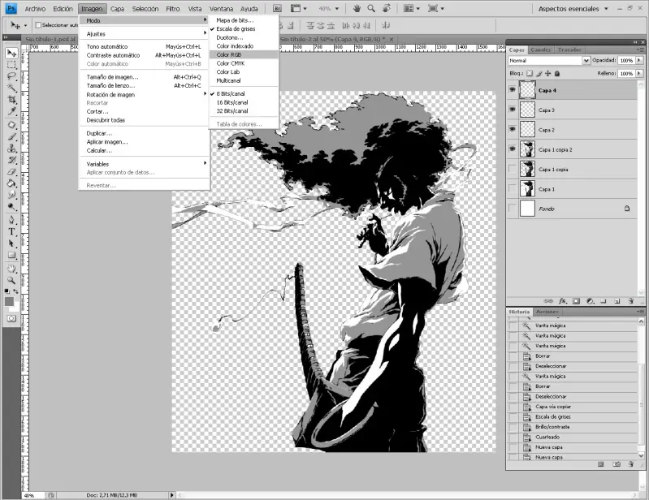
Task: Select the Eraser tool
Action: (11, 171)
